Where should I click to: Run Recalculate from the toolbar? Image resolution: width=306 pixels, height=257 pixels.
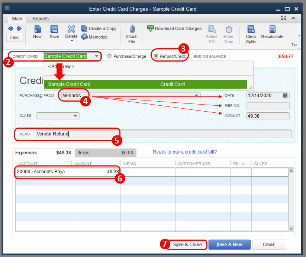tap(272, 30)
